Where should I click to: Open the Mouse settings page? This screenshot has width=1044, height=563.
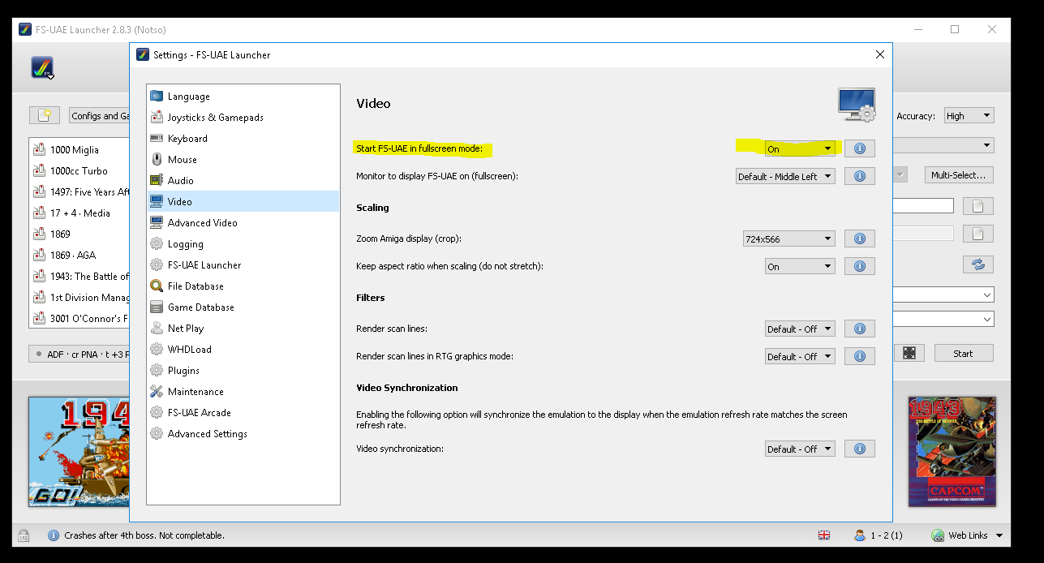pyautogui.click(x=243, y=160)
